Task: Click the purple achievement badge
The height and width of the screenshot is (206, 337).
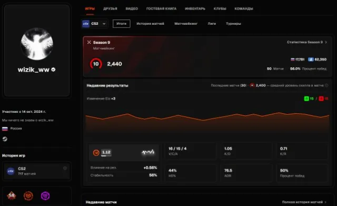Action: click(x=45, y=195)
